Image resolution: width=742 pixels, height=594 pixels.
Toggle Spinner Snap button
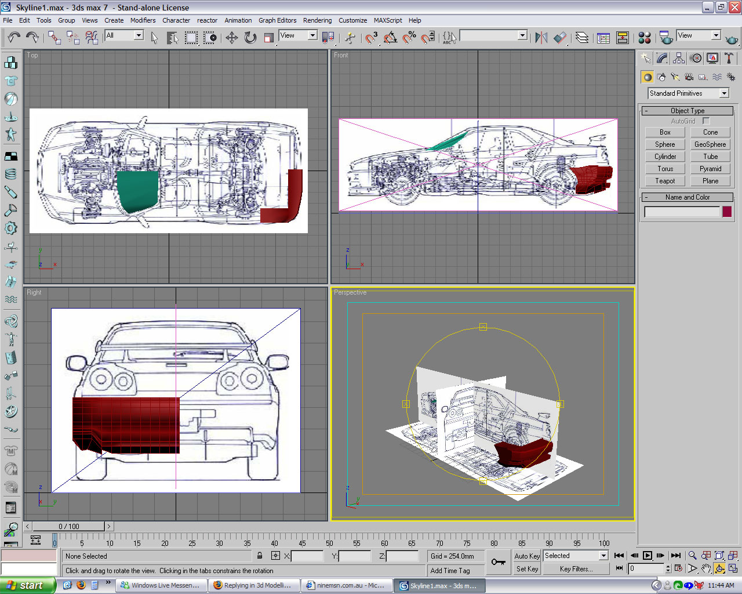tap(427, 38)
